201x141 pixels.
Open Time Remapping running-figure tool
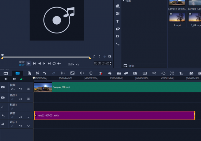pyautogui.click(x=154, y=73)
